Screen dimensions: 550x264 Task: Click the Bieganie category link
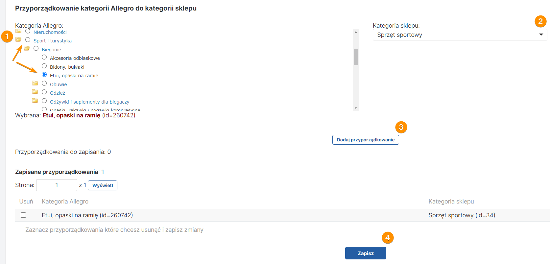tap(51, 50)
